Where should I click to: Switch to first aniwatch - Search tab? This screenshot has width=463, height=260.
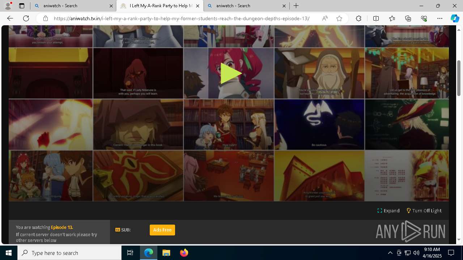73,6
